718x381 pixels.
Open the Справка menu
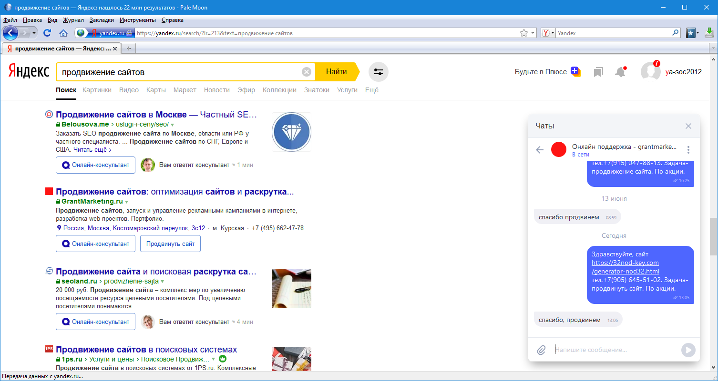point(173,20)
